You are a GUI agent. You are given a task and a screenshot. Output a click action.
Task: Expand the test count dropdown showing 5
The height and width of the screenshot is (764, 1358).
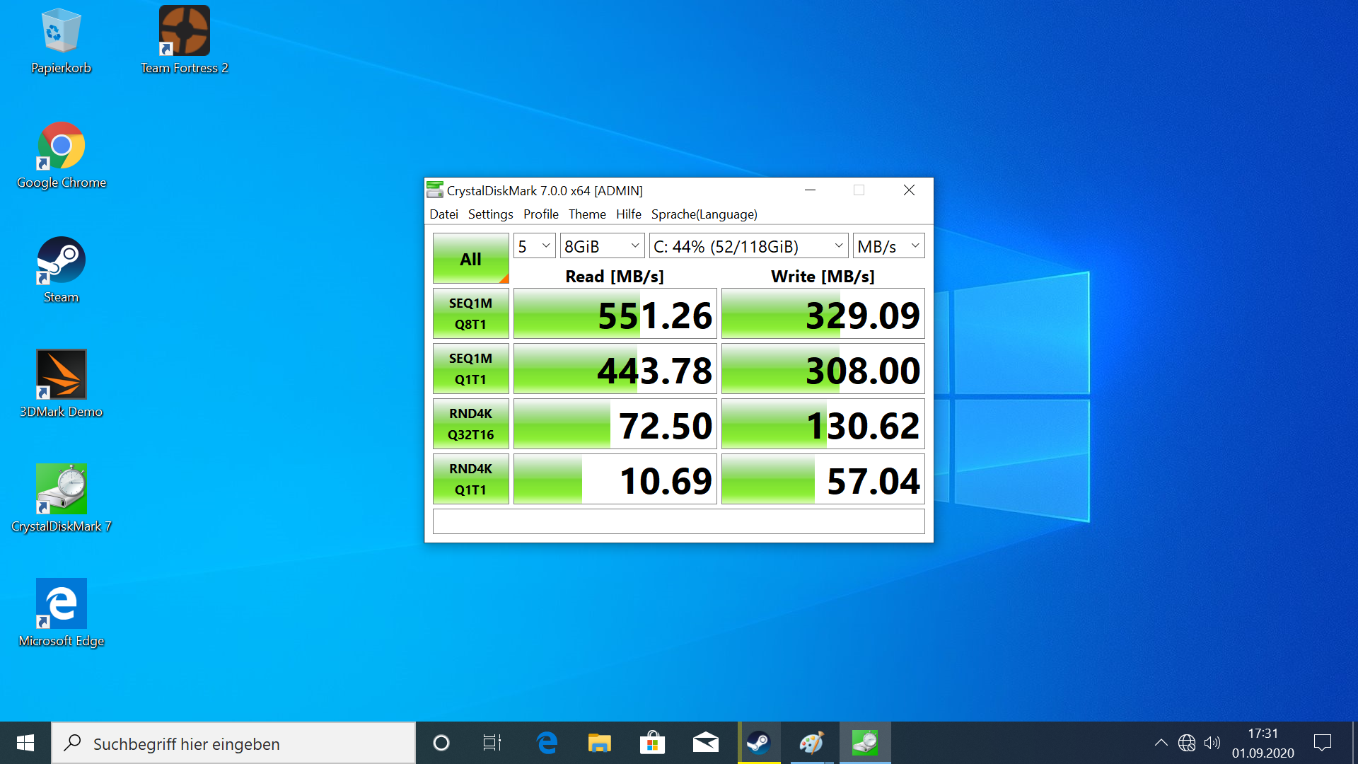coord(534,246)
